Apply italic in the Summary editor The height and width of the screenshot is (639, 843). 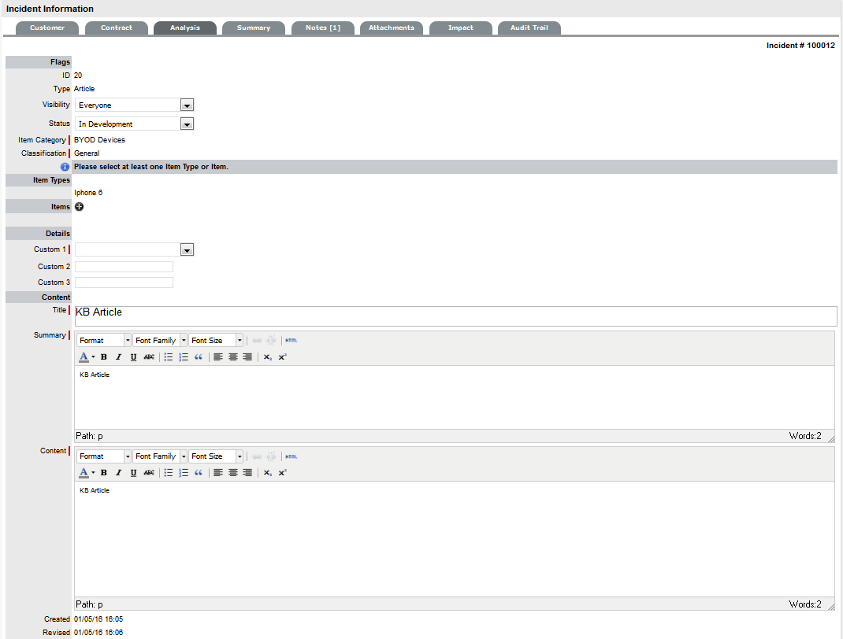[119, 357]
